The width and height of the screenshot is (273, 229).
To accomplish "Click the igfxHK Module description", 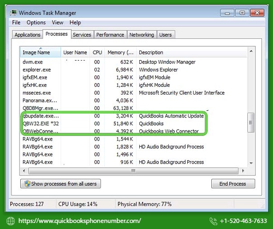I will click(155, 85).
